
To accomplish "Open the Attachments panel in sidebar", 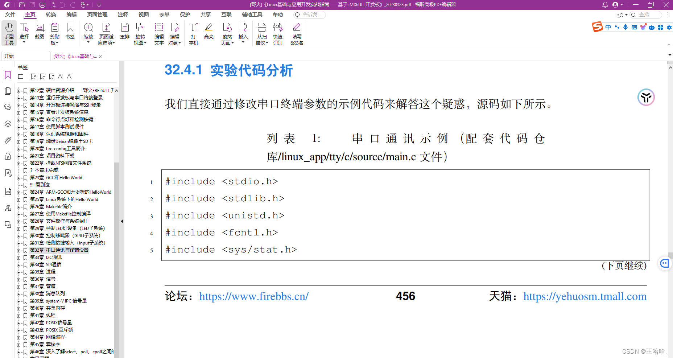I will tap(8, 140).
